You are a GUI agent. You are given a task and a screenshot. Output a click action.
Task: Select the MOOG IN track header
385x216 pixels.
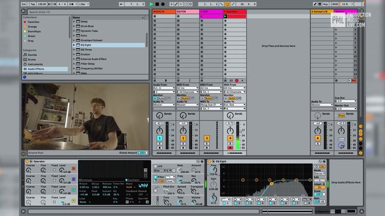164,11
